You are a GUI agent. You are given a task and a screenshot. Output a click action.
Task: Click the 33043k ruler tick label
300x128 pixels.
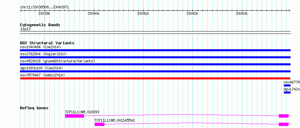coord(242,13)
